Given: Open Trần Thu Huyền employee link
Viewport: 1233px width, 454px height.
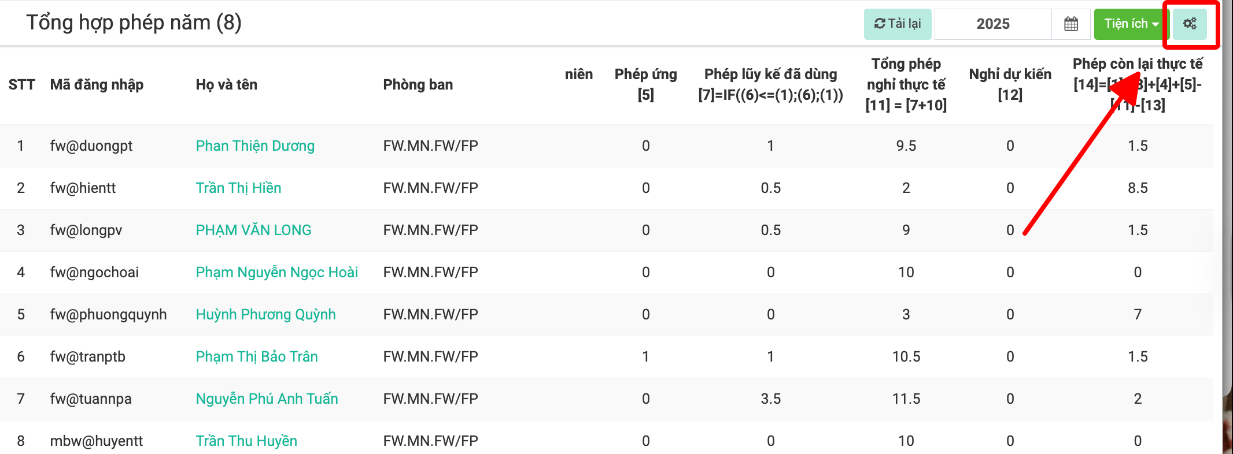Looking at the screenshot, I should pyautogui.click(x=246, y=441).
